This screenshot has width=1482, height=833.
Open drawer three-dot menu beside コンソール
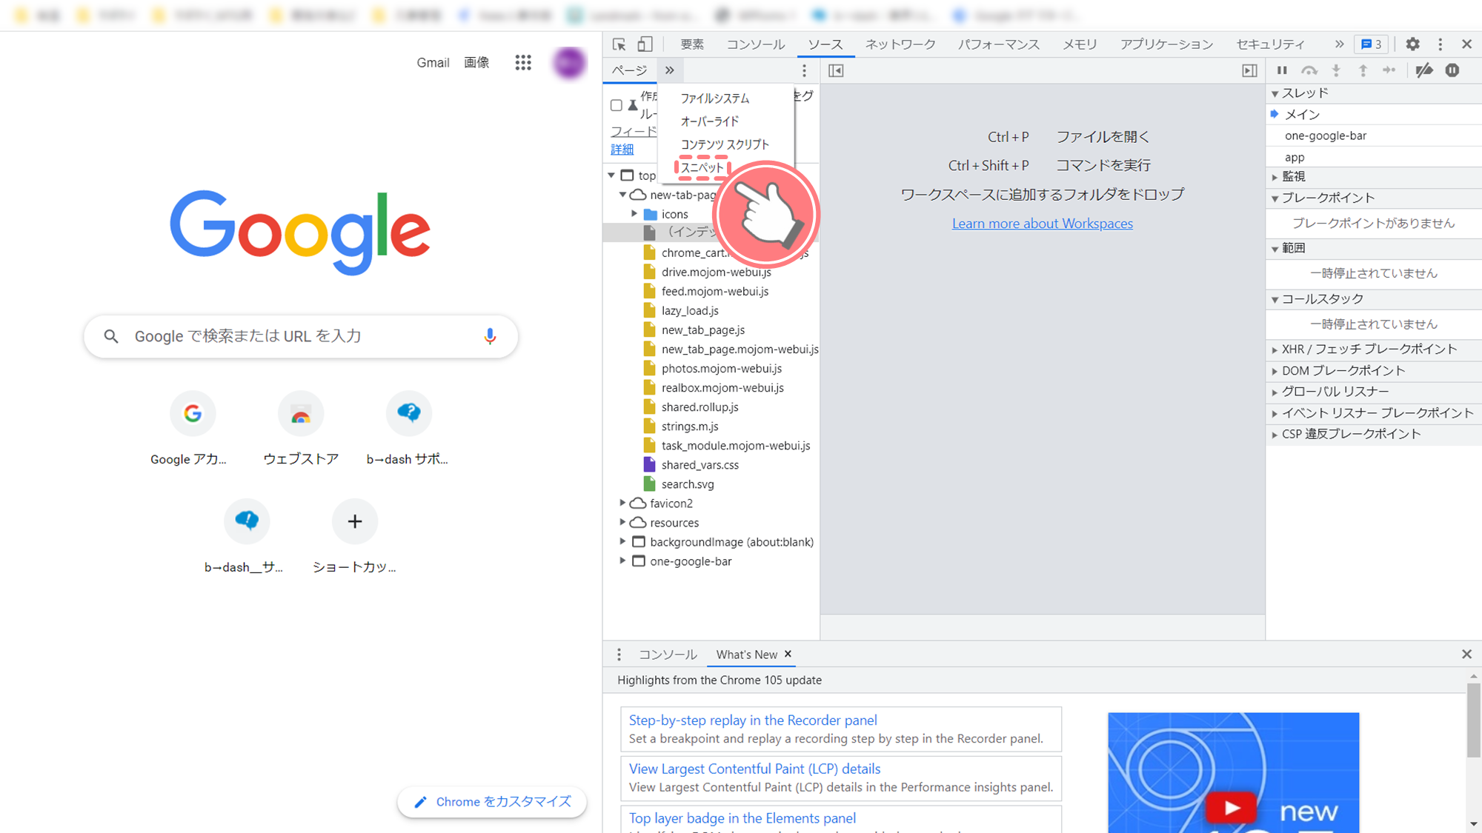(x=619, y=655)
